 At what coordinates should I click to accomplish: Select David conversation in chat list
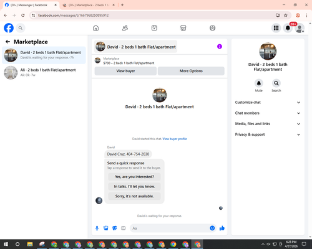coord(44,55)
